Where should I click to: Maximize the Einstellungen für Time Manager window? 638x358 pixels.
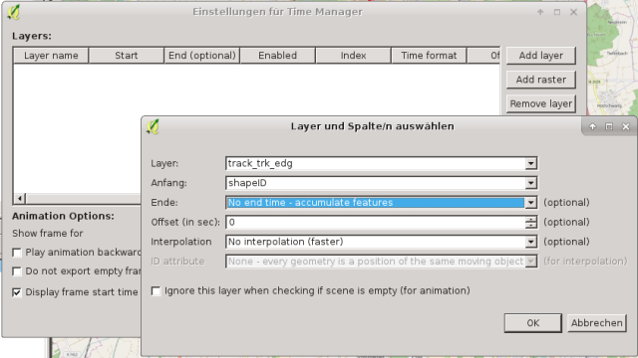pyautogui.click(x=557, y=12)
